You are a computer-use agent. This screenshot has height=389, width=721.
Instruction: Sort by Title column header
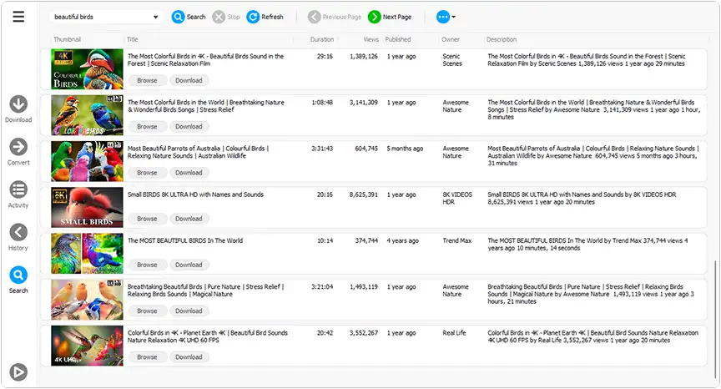[x=133, y=39]
